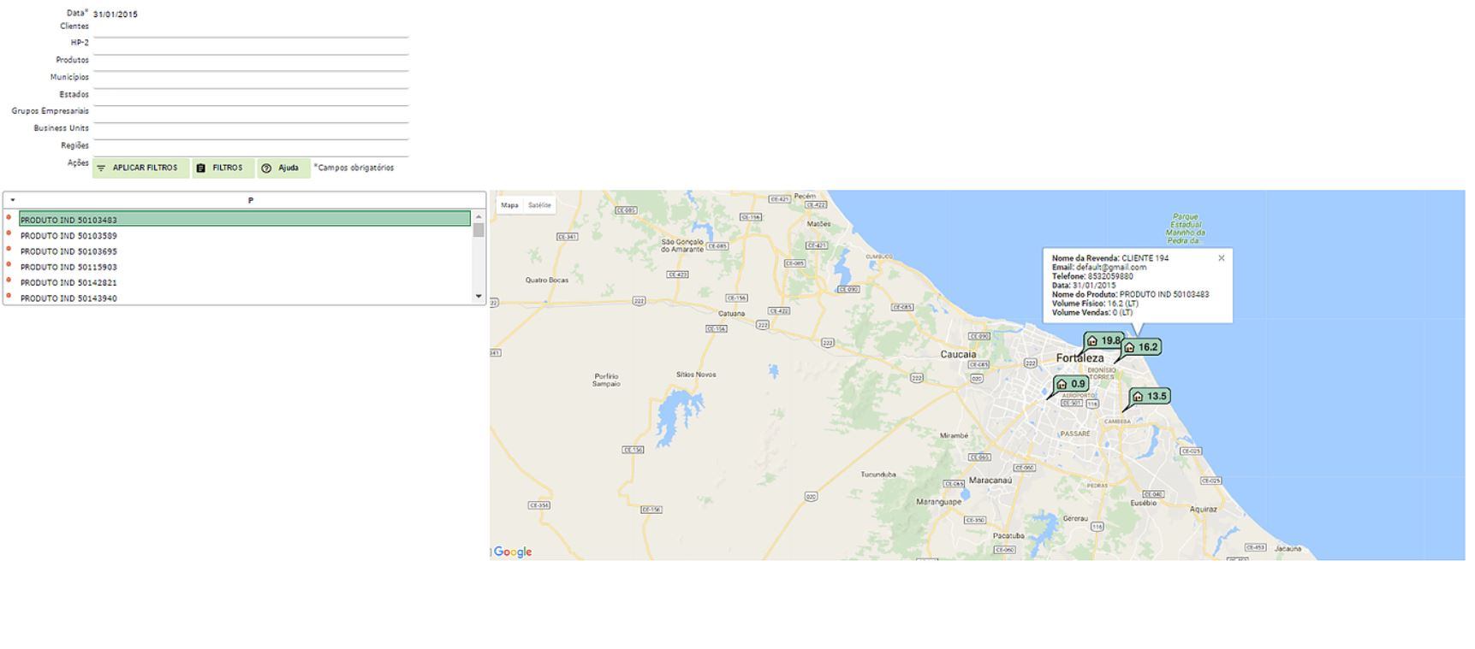Focus the Regiões filter field
Screen dimensions: 1475x649
251,150
